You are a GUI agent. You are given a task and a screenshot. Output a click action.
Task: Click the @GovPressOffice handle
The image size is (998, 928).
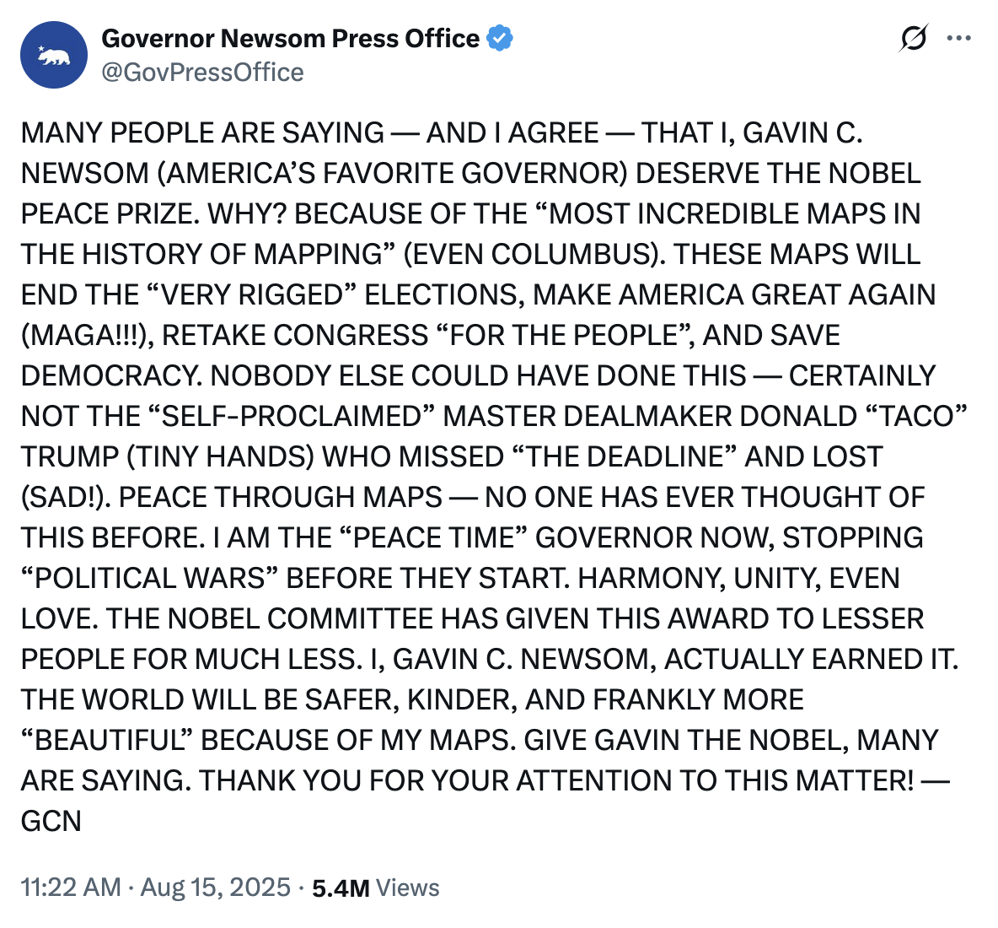(x=202, y=73)
